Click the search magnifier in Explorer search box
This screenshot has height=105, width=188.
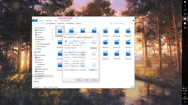(132, 23)
